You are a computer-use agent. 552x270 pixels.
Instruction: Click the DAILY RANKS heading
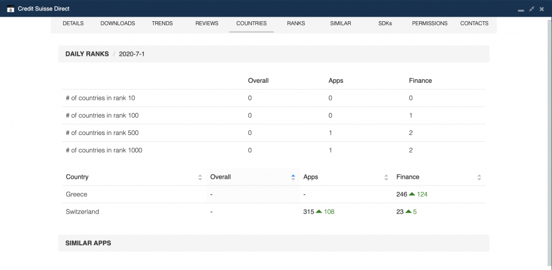87,54
